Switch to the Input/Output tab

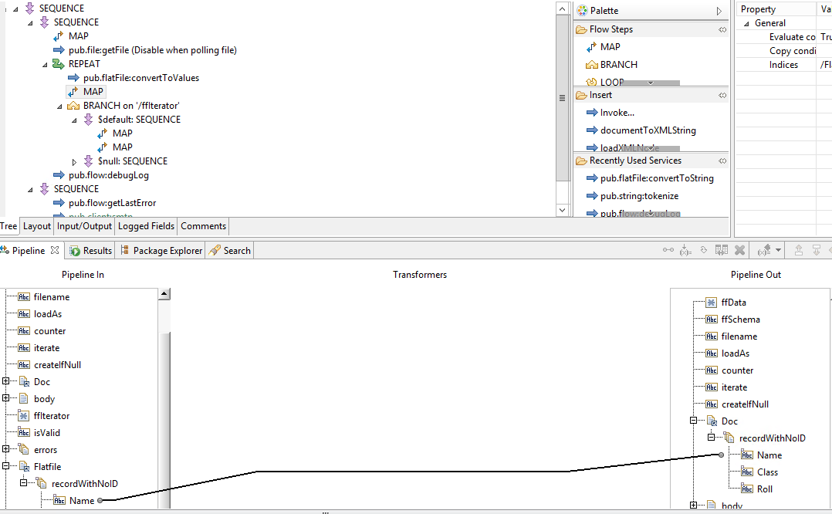pyautogui.click(x=84, y=226)
